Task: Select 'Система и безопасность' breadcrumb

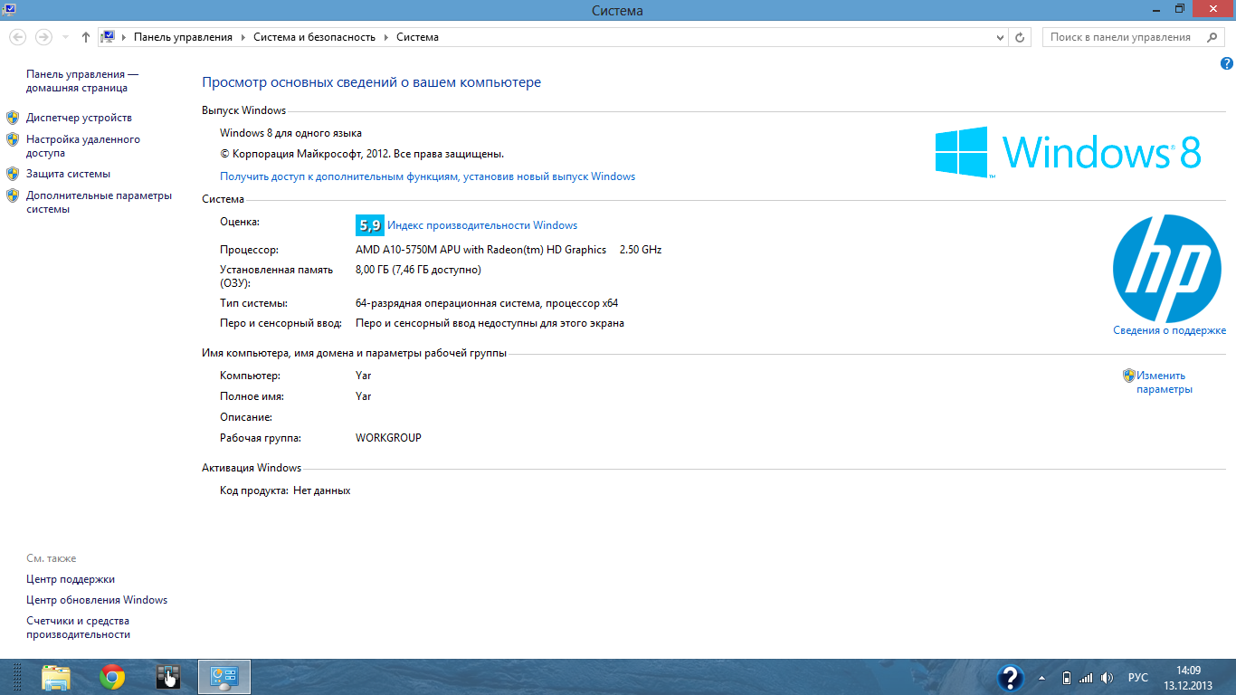Action: click(x=314, y=37)
